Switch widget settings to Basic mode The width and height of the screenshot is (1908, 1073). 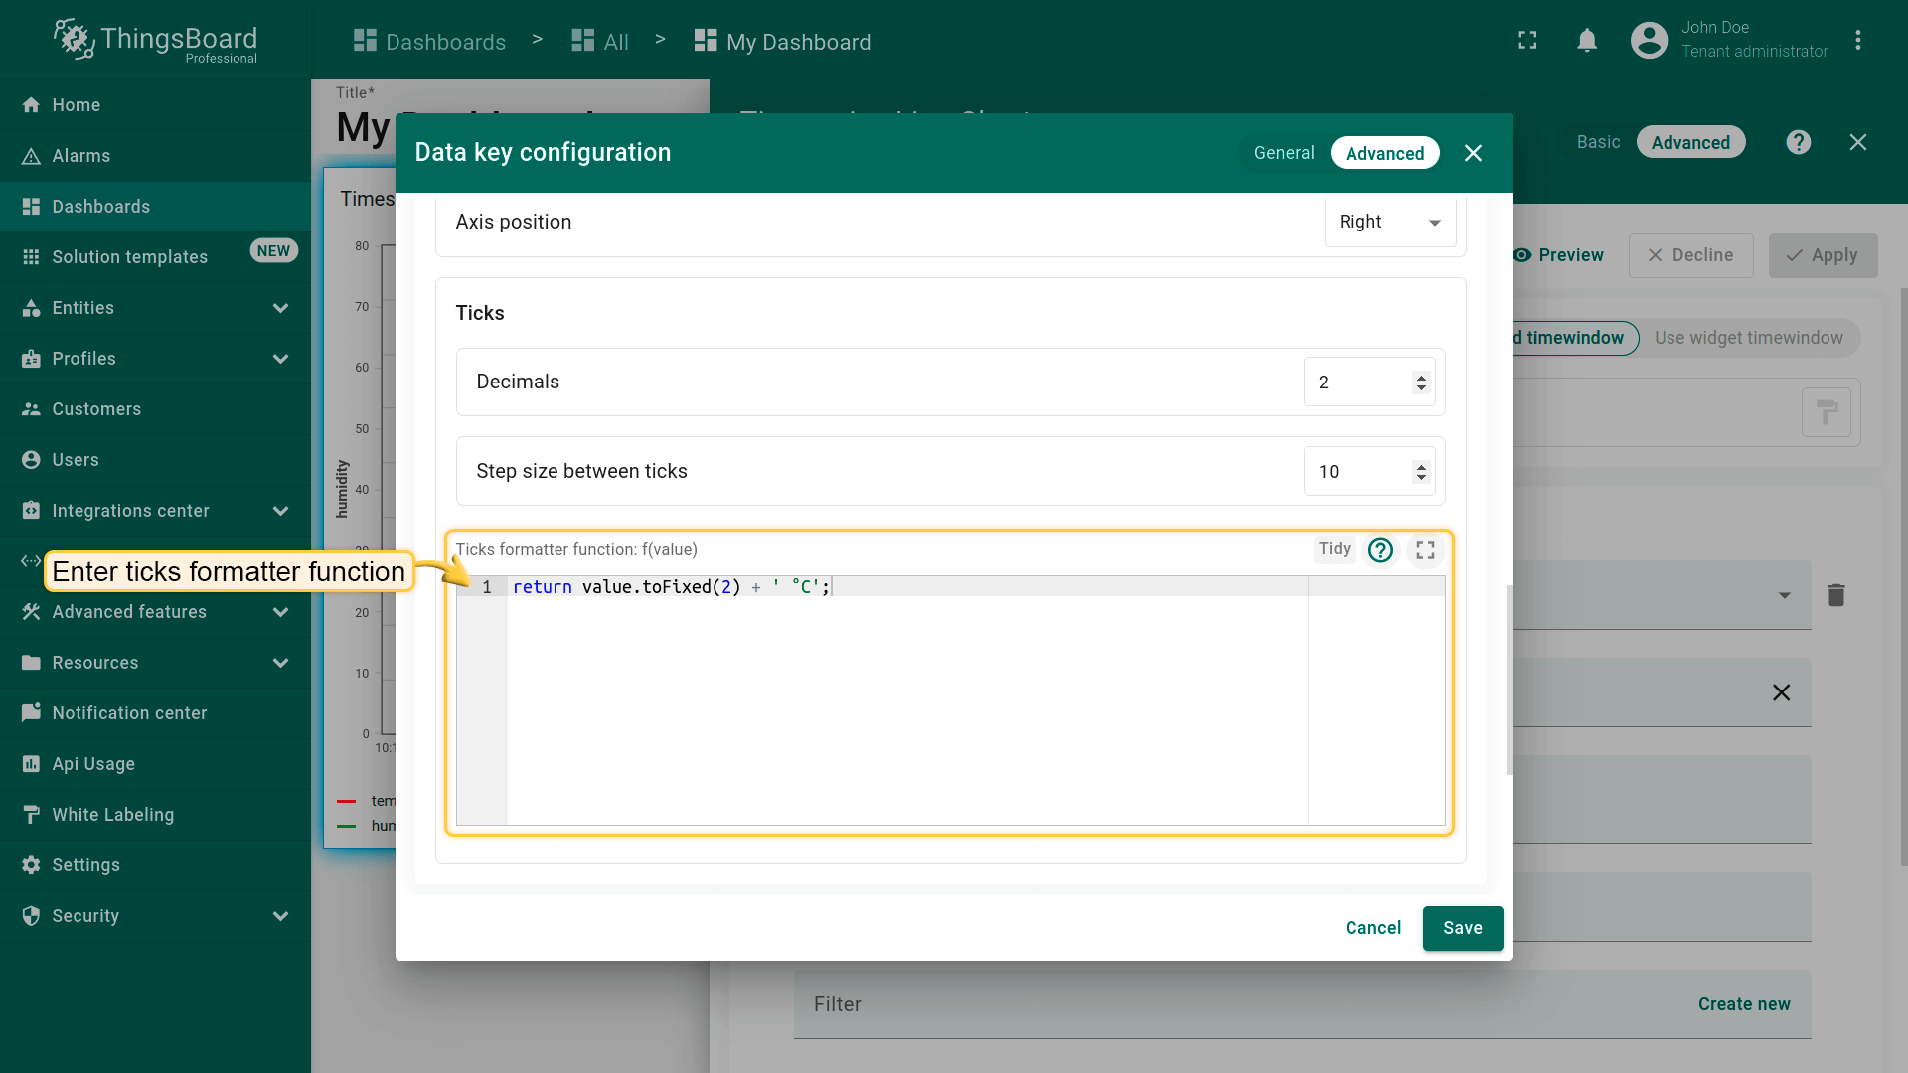coord(1598,142)
